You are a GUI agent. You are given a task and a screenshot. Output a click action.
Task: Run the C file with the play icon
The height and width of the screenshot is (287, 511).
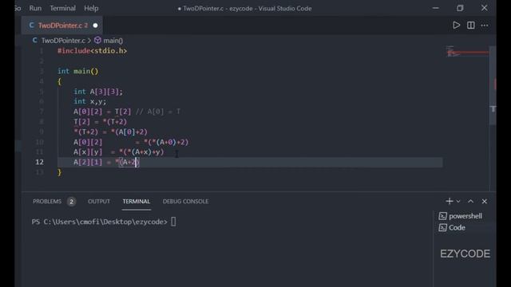[456, 25]
